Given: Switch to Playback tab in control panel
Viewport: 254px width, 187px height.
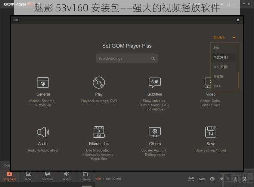Looking at the screenshot, I should pos(10,176).
